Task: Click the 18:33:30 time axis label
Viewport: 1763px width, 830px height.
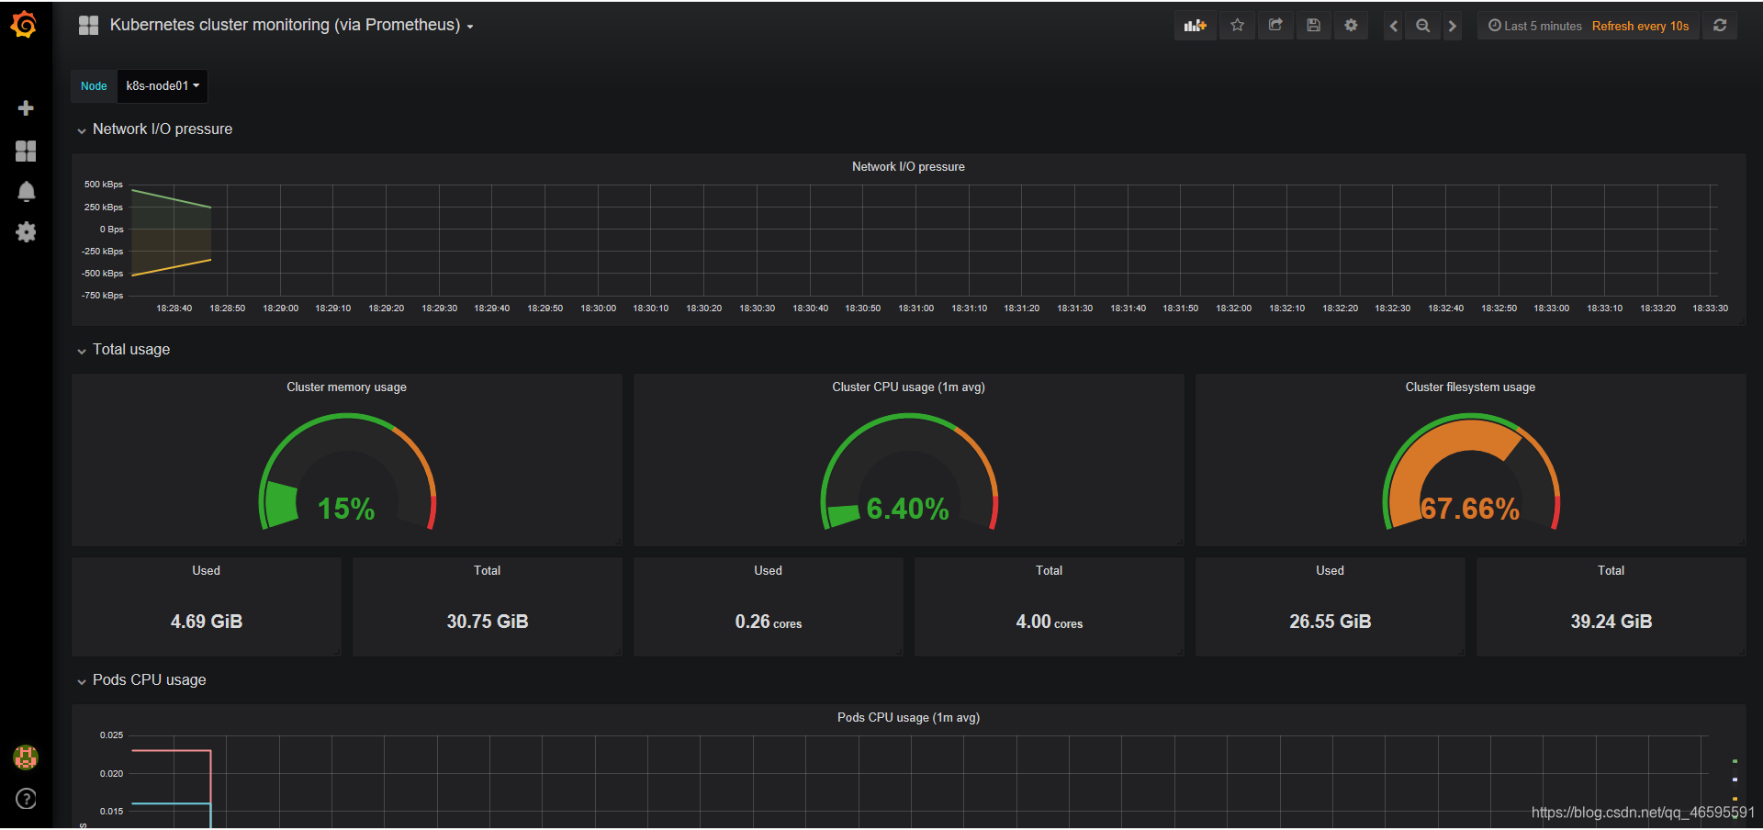Action: pos(1711,308)
